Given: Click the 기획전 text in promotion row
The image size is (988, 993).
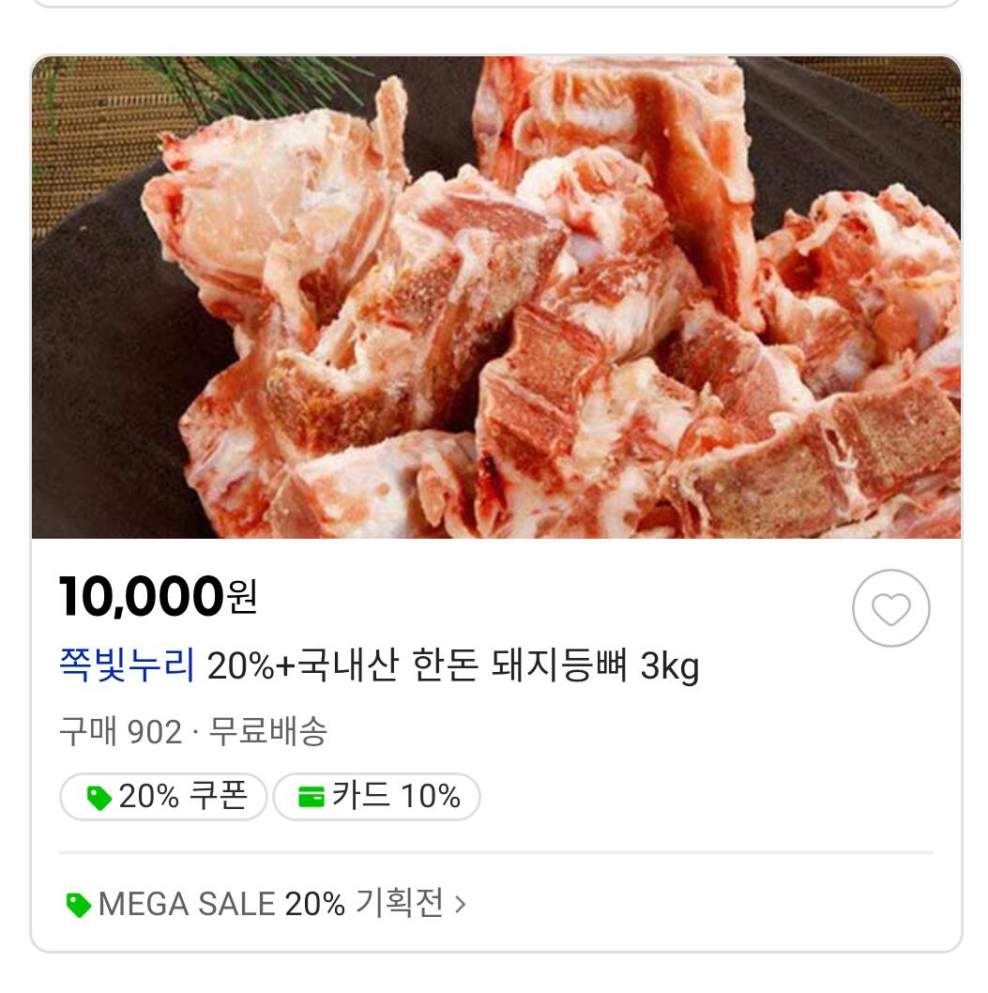Looking at the screenshot, I should click(x=399, y=905).
